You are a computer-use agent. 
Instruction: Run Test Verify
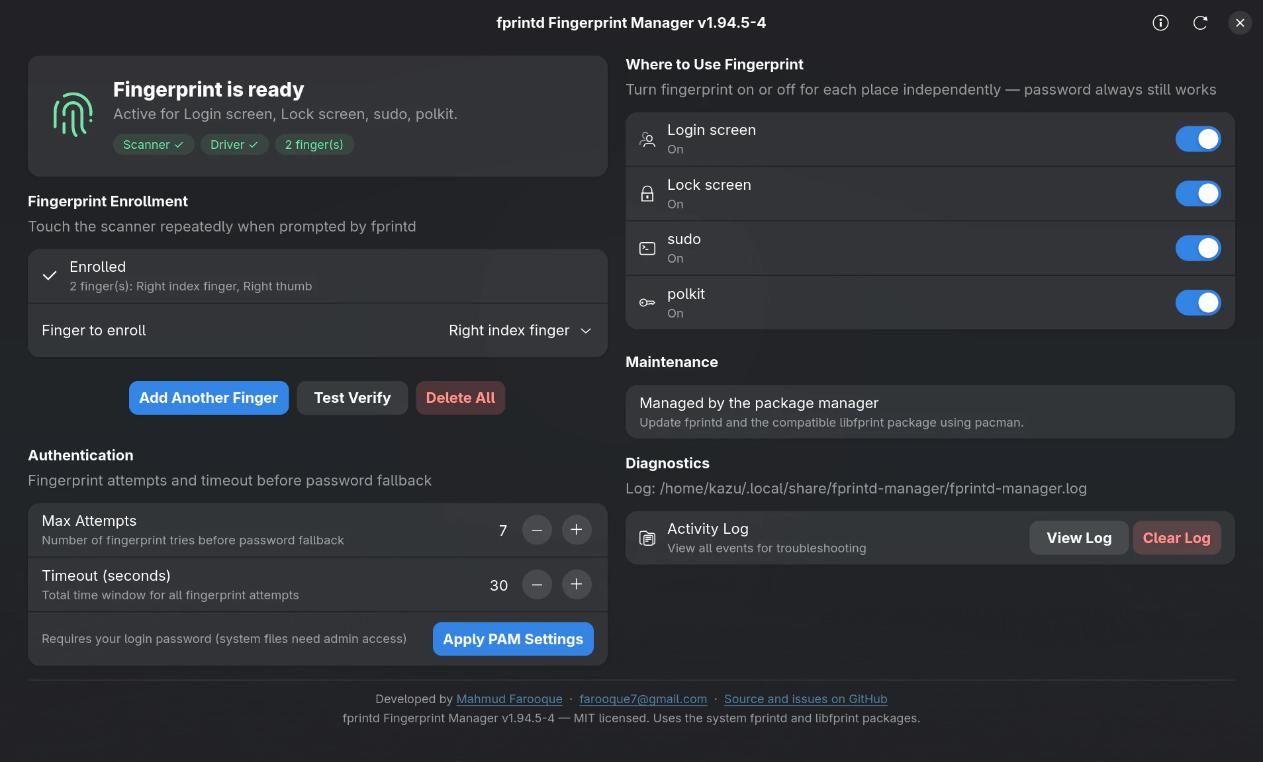tap(352, 398)
